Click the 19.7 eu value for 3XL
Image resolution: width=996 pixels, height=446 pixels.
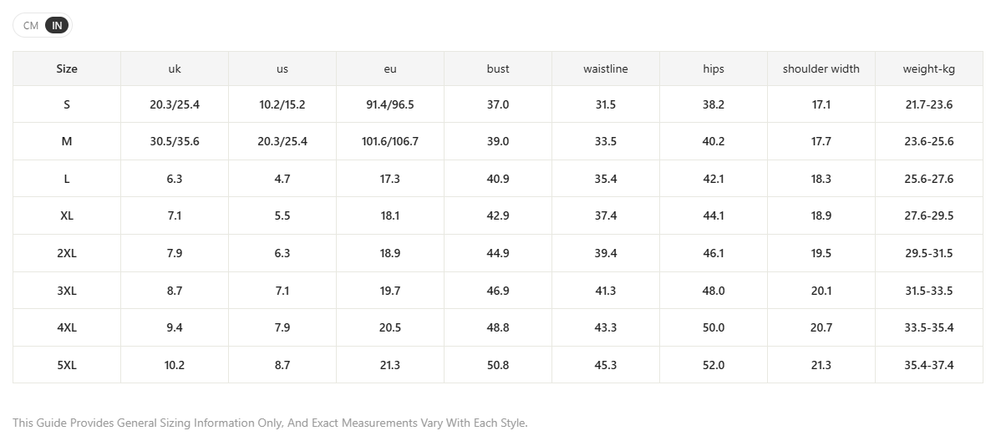tap(390, 291)
